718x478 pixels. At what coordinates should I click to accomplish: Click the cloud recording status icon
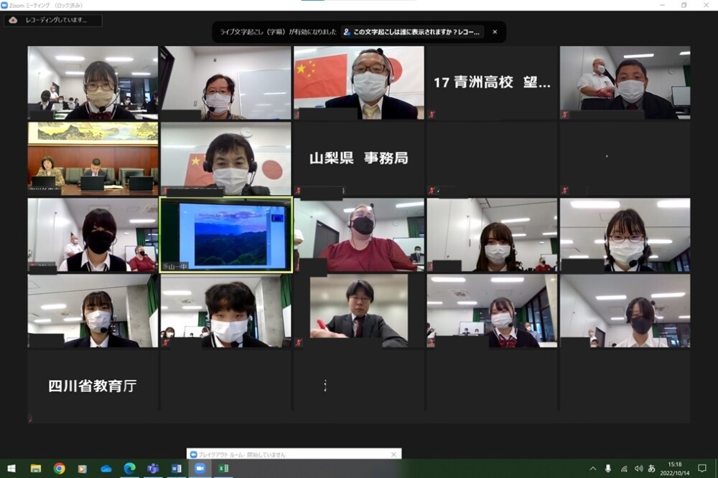pyautogui.click(x=13, y=21)
